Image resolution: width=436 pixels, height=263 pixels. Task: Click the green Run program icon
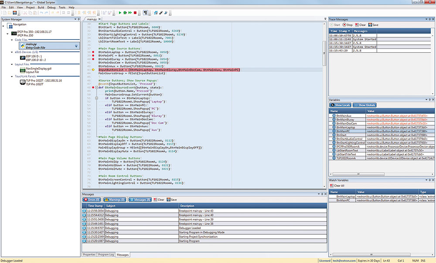tap(119, 13)
